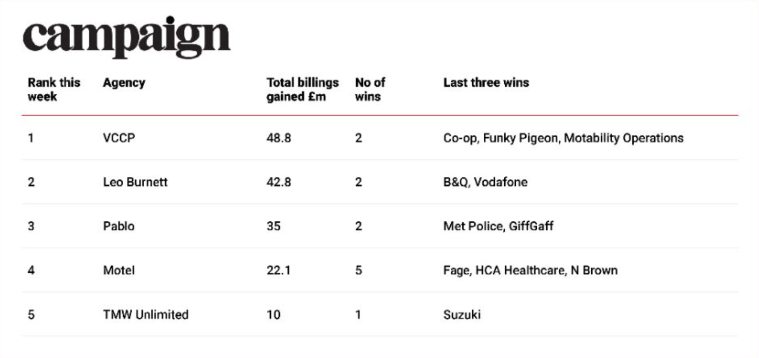This screenshot has width=759, height=358.
Task: Select the Rank this week column header
Action: click(x=54, y=89)
